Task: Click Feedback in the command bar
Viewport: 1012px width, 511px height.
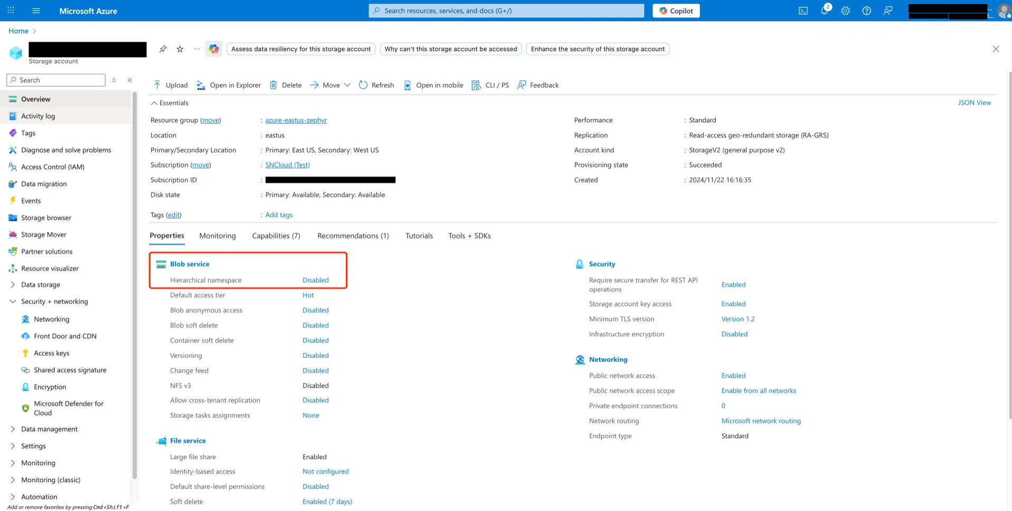Action: pos(538,85)
